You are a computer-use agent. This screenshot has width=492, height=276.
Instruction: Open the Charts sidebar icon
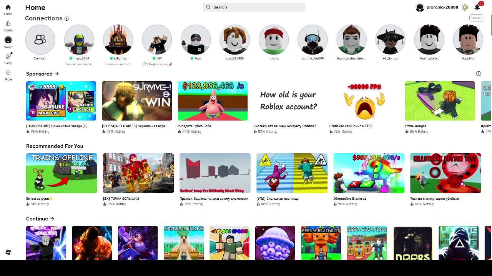8,24
